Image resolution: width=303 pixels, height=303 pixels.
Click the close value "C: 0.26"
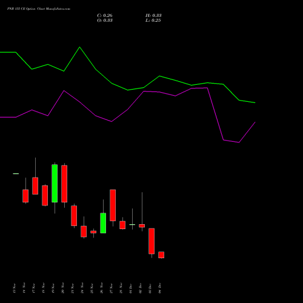click(x=105, y=16)
